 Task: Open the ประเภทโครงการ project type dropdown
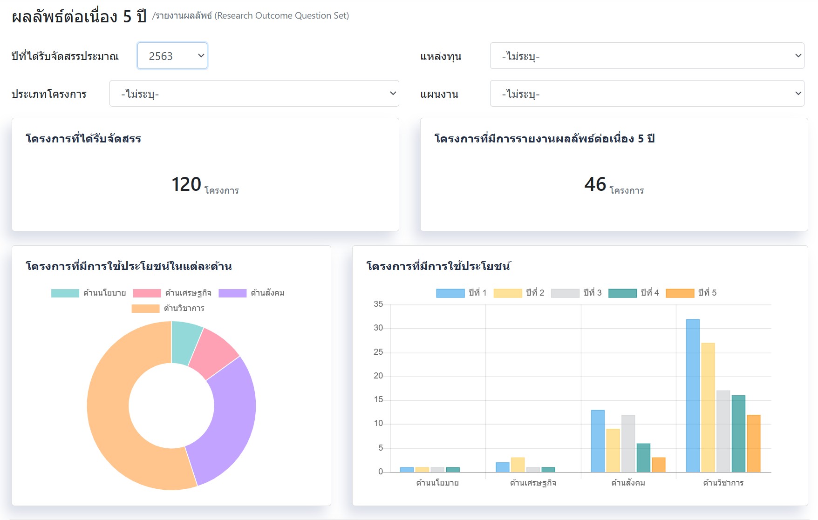pos(254,94)
